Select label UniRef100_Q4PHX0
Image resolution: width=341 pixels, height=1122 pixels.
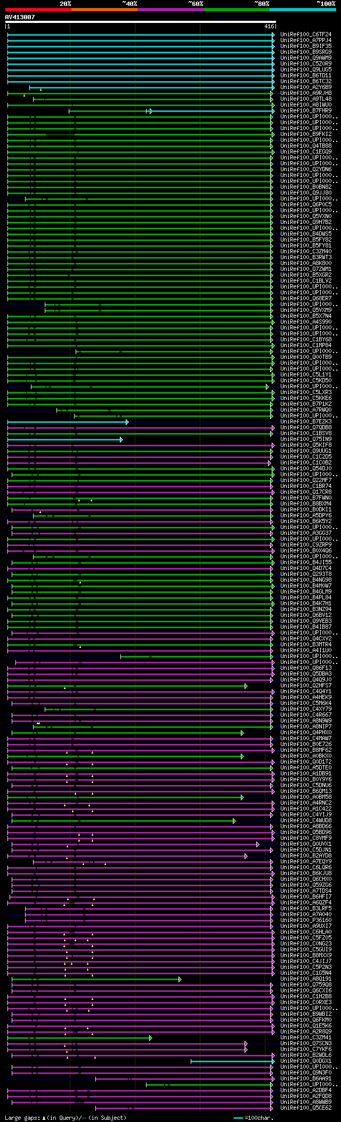coord(306,733)
